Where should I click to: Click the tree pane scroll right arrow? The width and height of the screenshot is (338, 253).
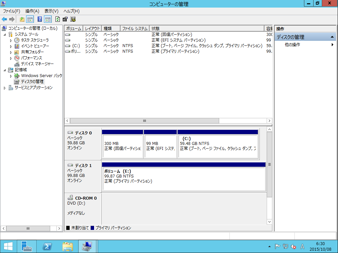point(59,229)
